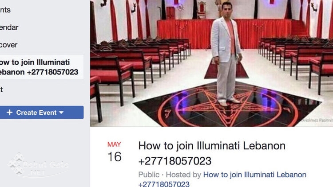Click the photo credit text in the photo corner

tap(316, 120)
